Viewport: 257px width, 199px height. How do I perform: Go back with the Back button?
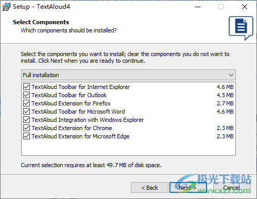click(149, 188)
